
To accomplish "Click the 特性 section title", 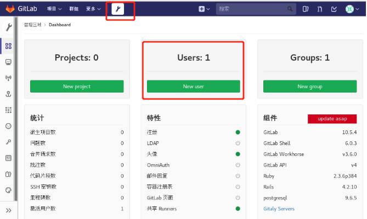I will click(154, 118).
